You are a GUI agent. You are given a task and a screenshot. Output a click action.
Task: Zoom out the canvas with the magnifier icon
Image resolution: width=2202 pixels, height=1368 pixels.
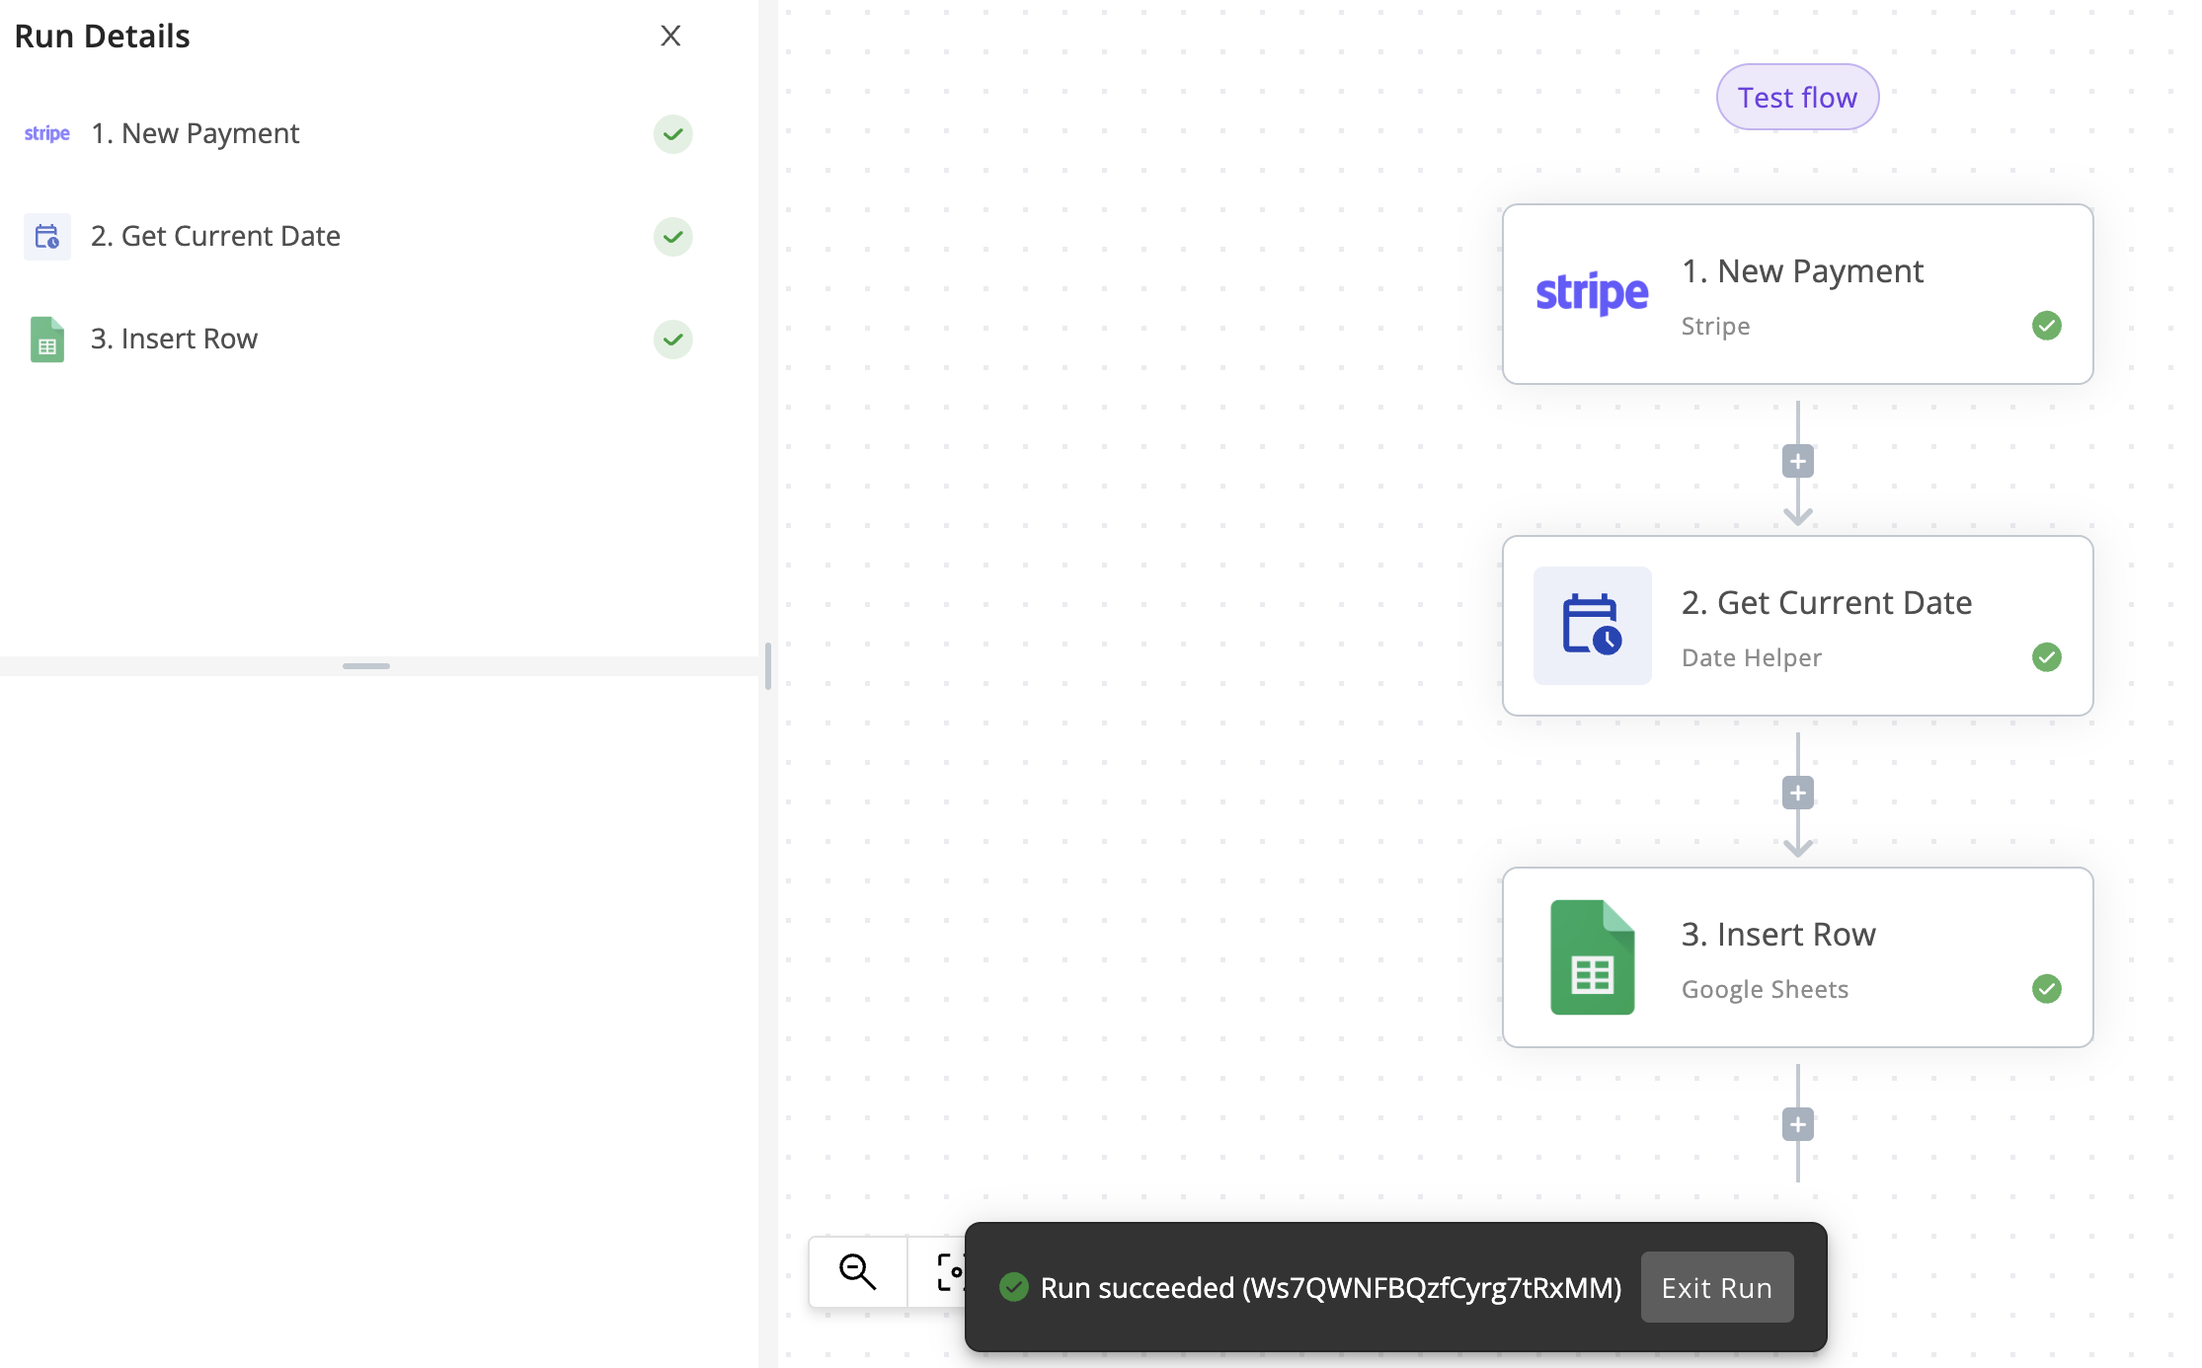[x=857, y=1272]
